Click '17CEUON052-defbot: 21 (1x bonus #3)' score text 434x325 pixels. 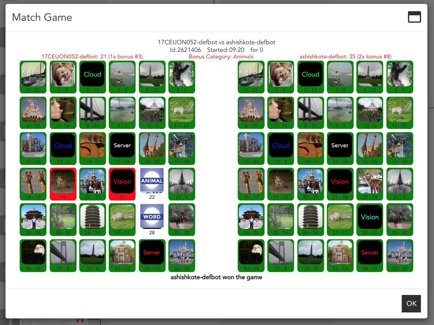tap(92, 57)
